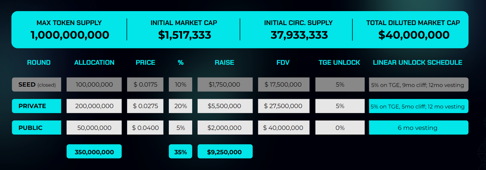The width and height of the screenshot is (486, 170).
Task: Select the PRIVATE round label
Action: [x=37, y=106]
